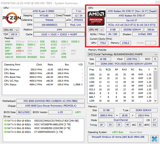Click the green status icon for WDC WD40EZRZ drive
This screenshot has height=144, width=160.
coord(5,128)
